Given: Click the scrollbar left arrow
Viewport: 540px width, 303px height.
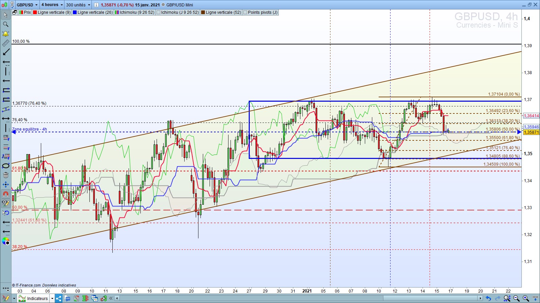Looking at the screenshot, I should [117, 298].
